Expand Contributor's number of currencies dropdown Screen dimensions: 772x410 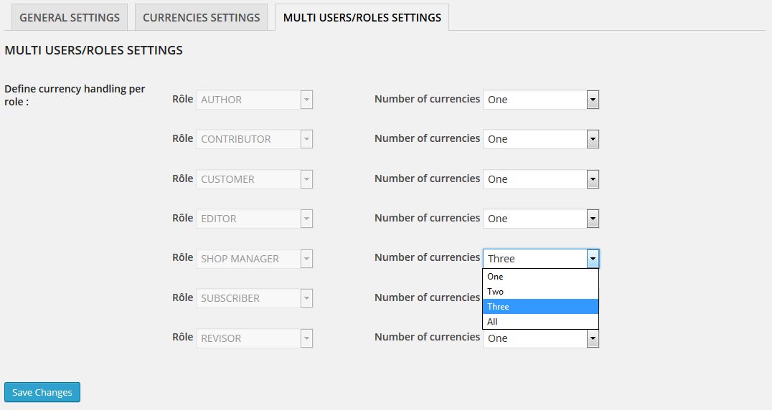coord(541,139)
